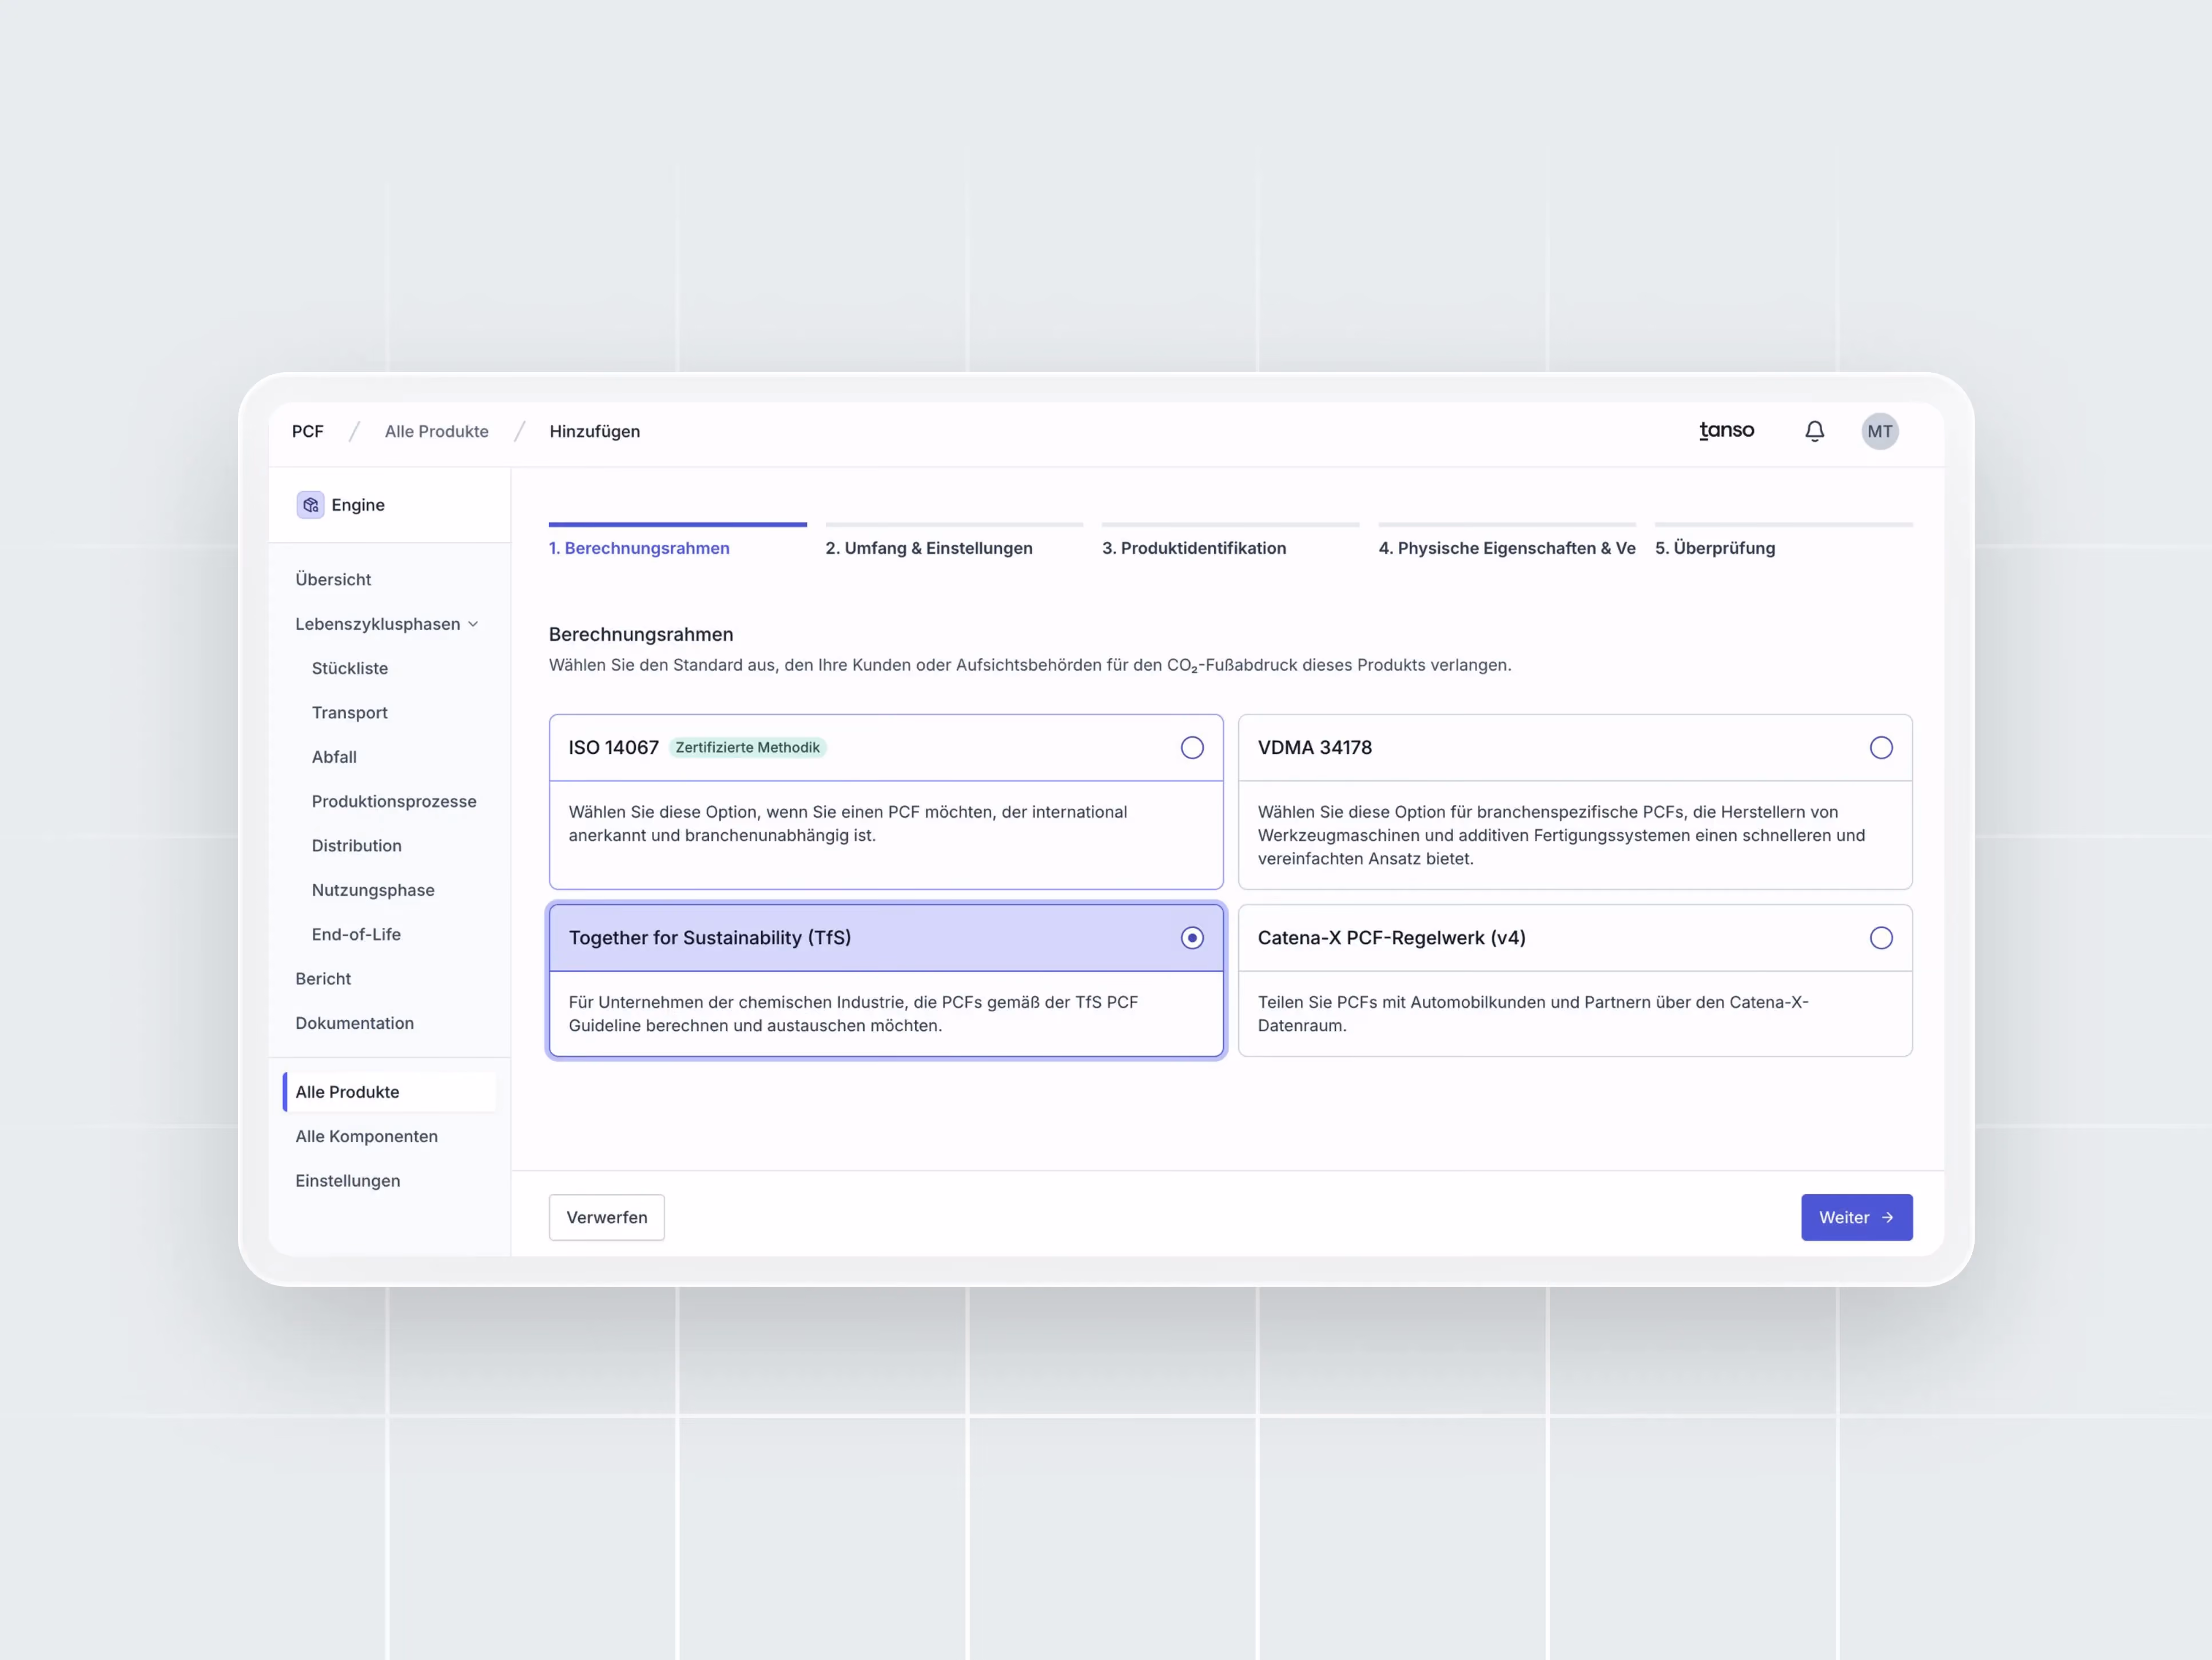Open End-of-Life in the sidebar

click(356, 935)
